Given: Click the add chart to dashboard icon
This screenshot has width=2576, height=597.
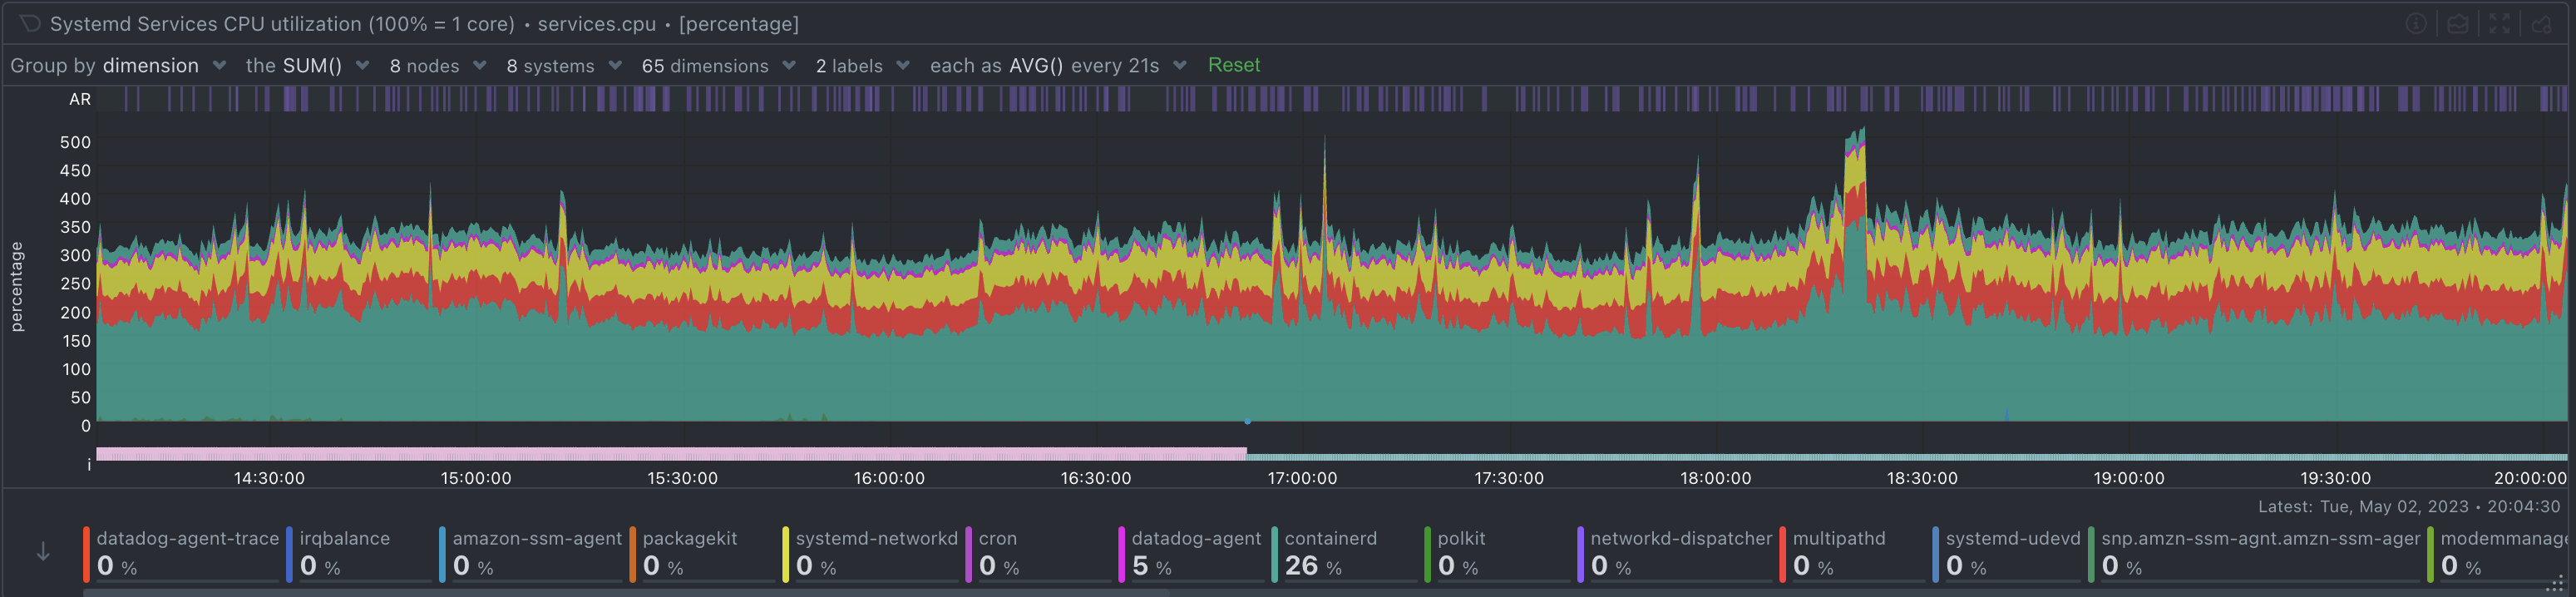Looking at the screenshot, I should 2541,24.
